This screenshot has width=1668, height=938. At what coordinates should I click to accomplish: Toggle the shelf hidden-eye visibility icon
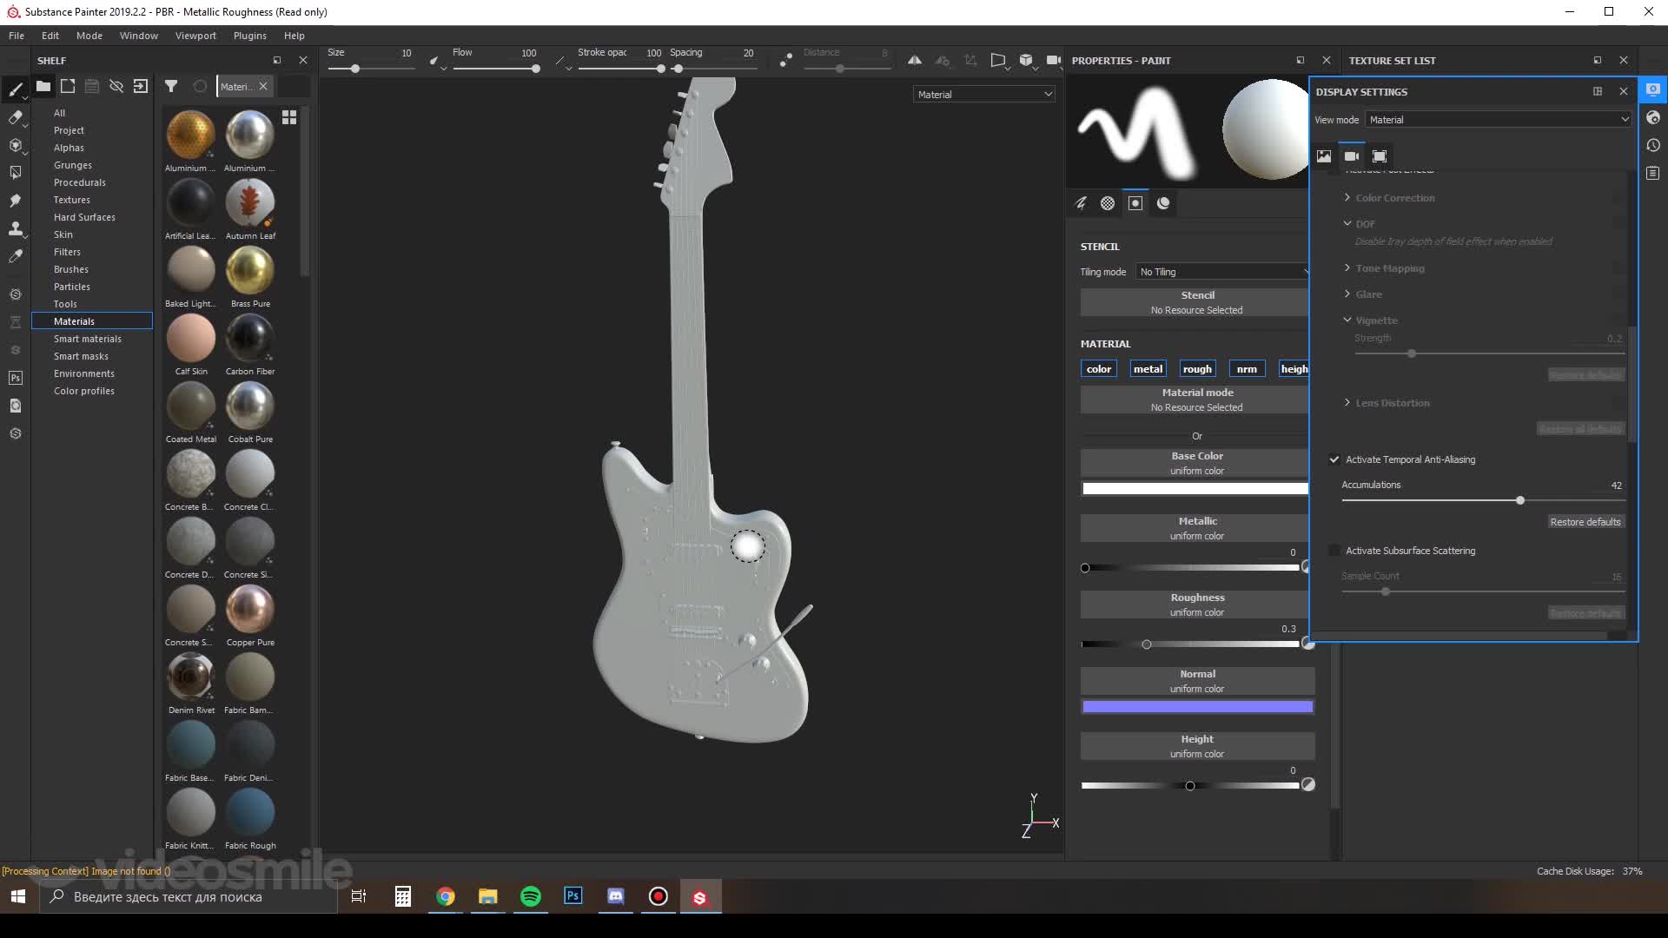click(116, 86)
